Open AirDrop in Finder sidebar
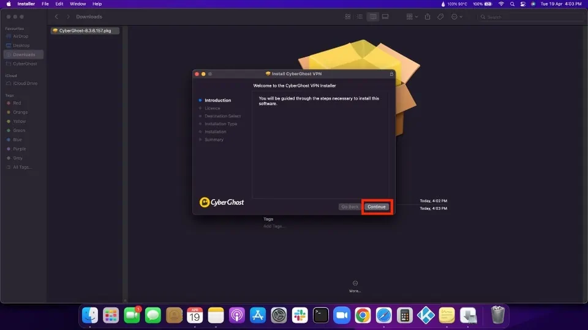The image size is (588, 330). pos(20,36)
